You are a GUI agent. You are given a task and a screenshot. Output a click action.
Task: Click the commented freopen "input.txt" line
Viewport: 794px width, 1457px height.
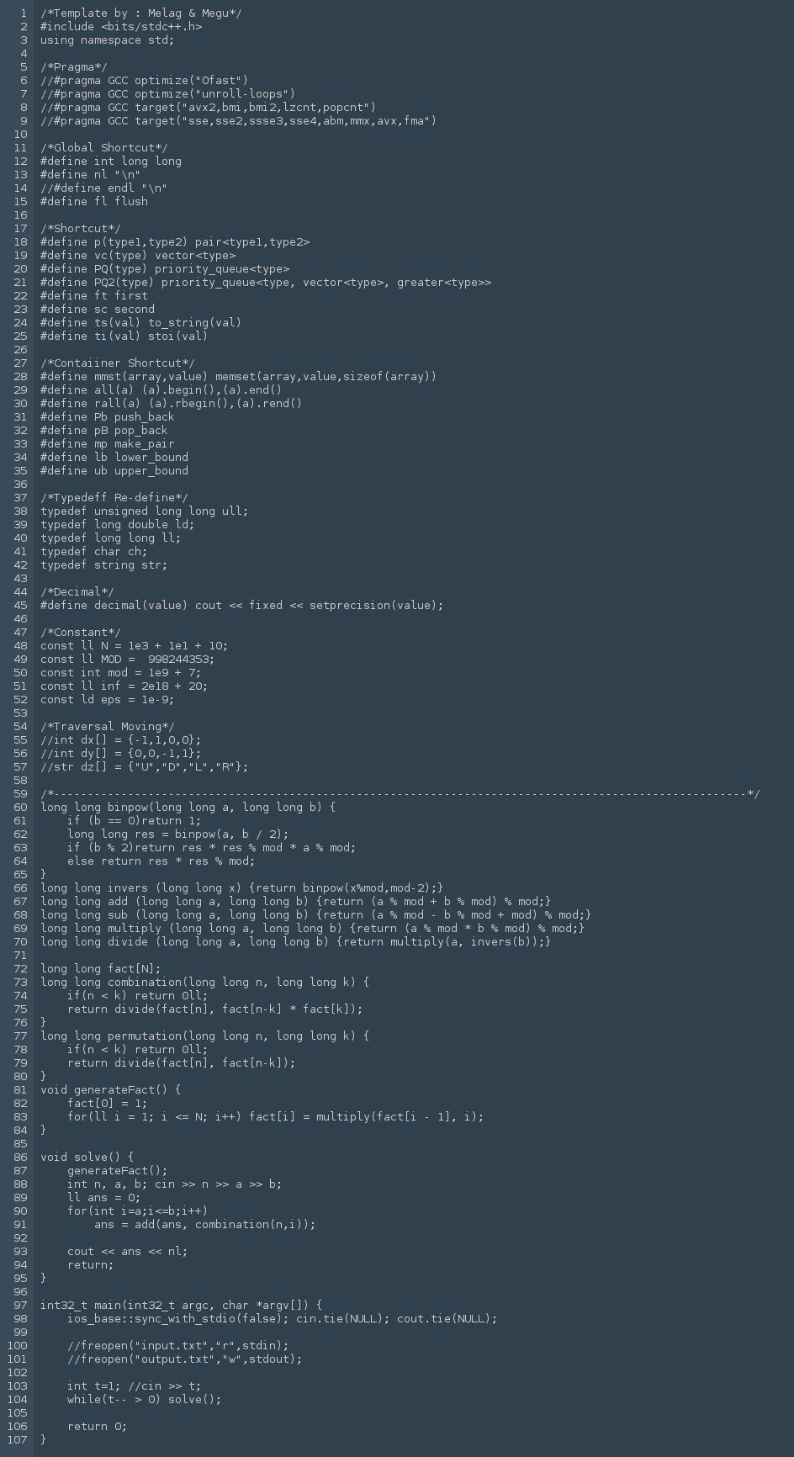click(178, 1345)
